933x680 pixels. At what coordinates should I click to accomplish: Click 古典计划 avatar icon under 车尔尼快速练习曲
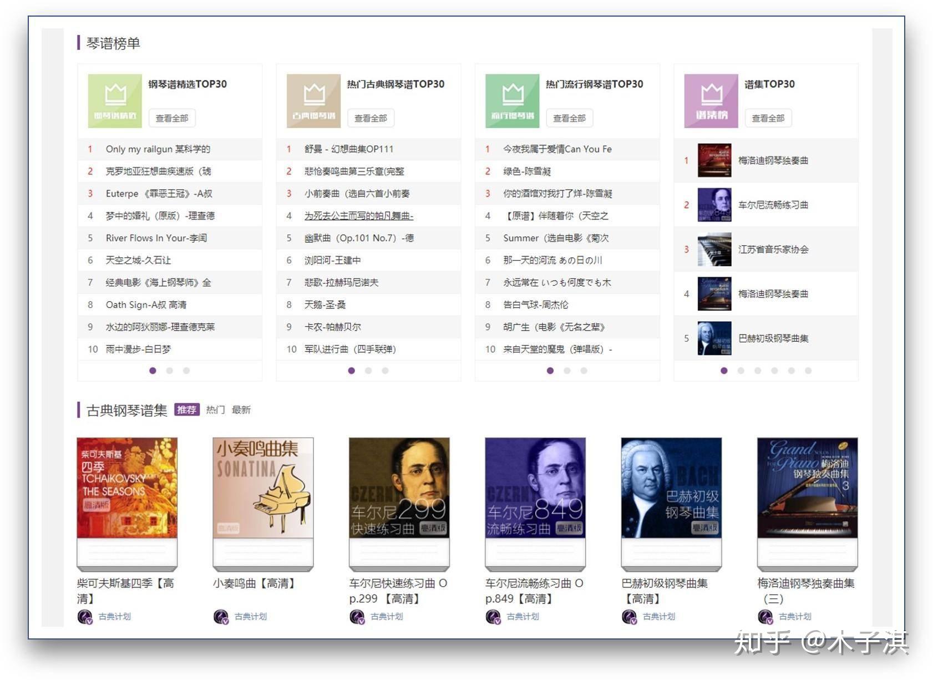357,616
